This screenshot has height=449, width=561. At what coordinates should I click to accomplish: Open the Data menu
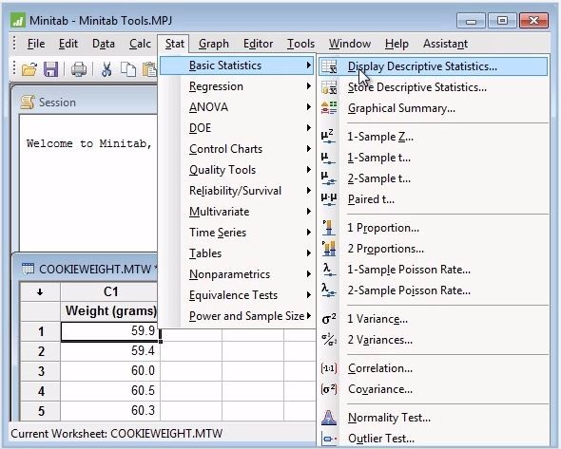104,44
